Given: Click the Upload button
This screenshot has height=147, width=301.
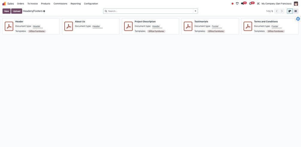Looking at the screenshot, I should 17,11.
